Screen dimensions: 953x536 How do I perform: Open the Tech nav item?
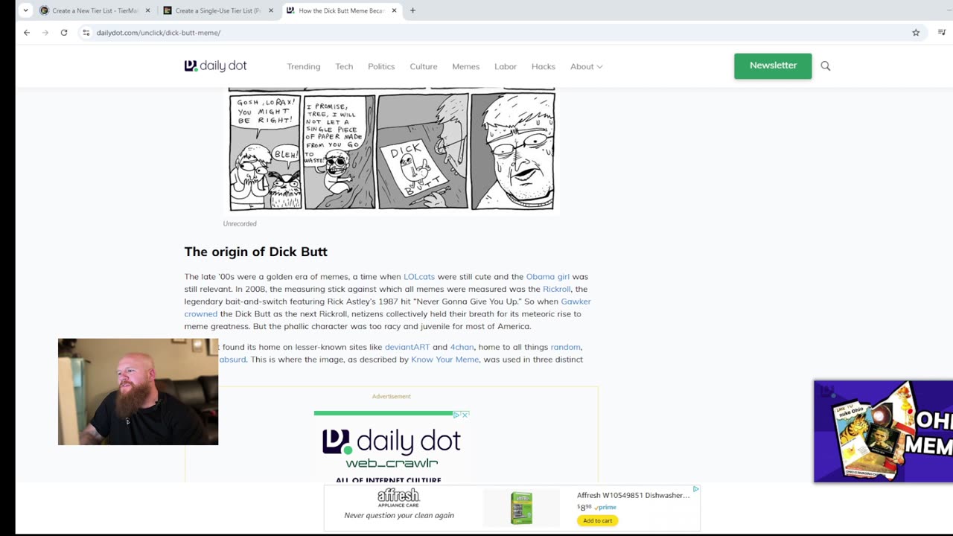pyautogui.click(x=344, y=66)
